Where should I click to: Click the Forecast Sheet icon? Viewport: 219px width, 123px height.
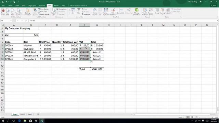click(x=151, y=12)
